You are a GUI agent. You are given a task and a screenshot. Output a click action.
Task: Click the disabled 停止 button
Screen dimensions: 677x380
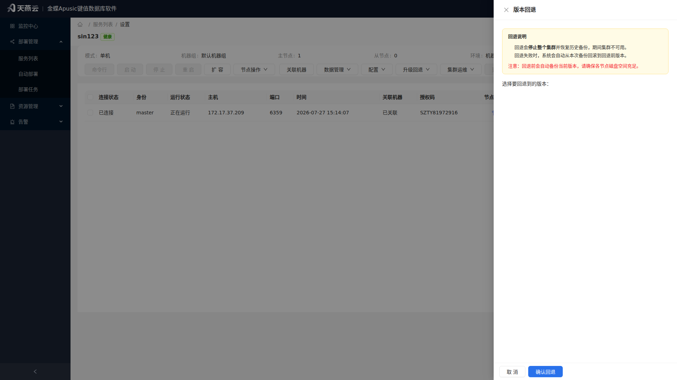coord(159,70)
